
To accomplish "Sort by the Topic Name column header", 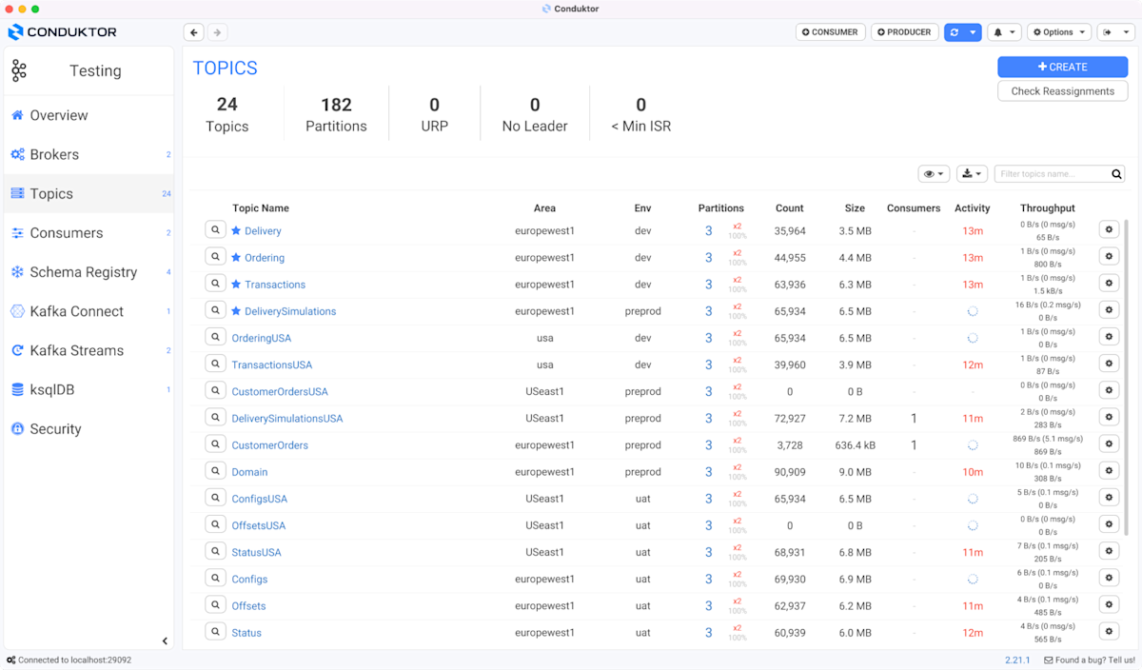I will point(261,207).
